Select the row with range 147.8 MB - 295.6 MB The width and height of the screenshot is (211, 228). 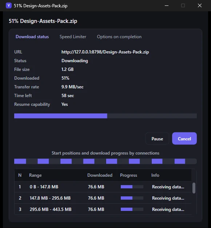coord(103,198)
